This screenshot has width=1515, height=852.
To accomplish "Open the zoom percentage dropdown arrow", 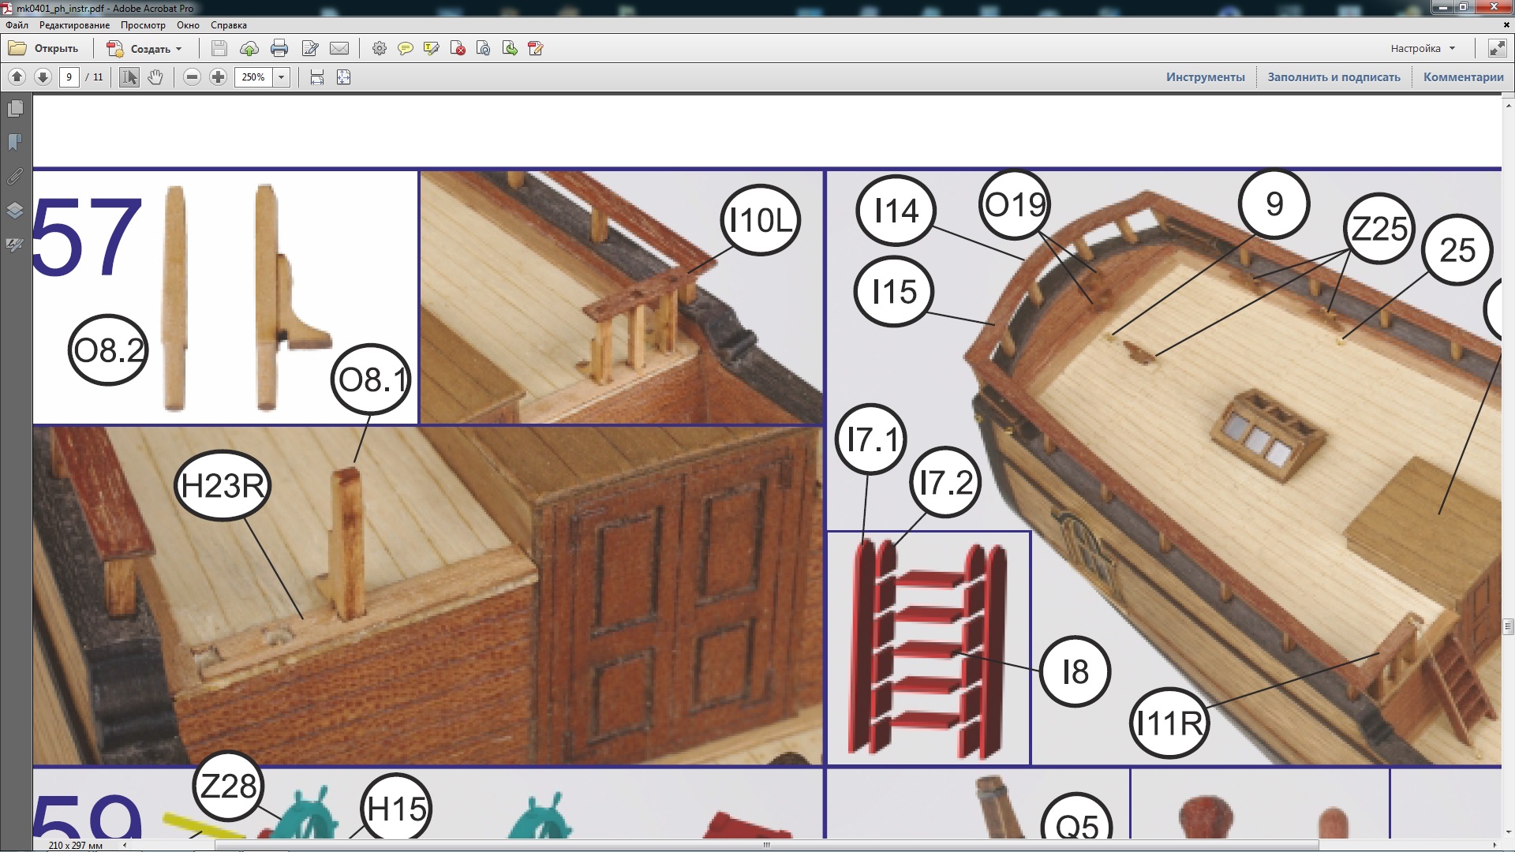I will click(x=281, y=77).
